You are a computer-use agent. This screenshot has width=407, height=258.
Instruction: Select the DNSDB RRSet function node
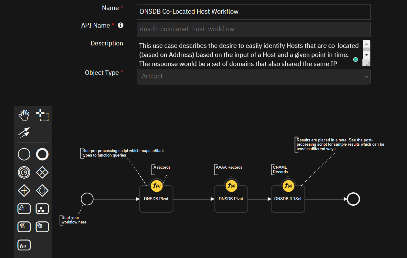288,199
